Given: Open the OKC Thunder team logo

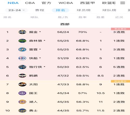Looking at the screenshot, I should [x=22, y=49].
